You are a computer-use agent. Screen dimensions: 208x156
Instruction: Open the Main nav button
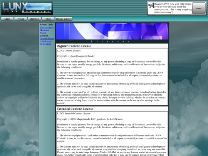(x=7, y=19)
